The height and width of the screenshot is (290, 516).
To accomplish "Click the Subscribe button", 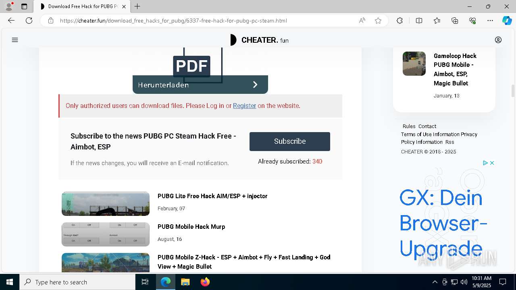I will point(290,141).
